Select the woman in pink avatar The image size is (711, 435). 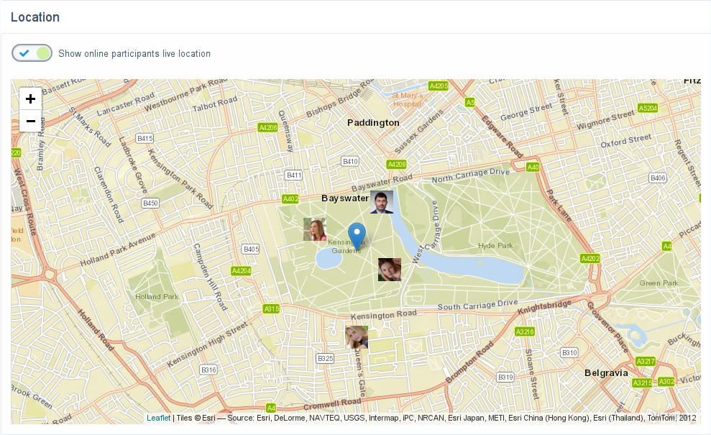click(315, 229)
